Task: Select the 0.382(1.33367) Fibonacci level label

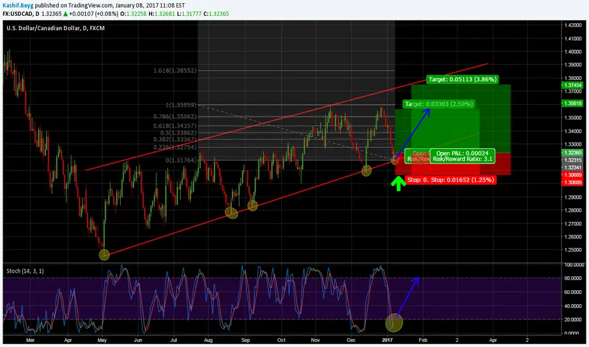Action: pyautogui.click(x=175, y=139)
